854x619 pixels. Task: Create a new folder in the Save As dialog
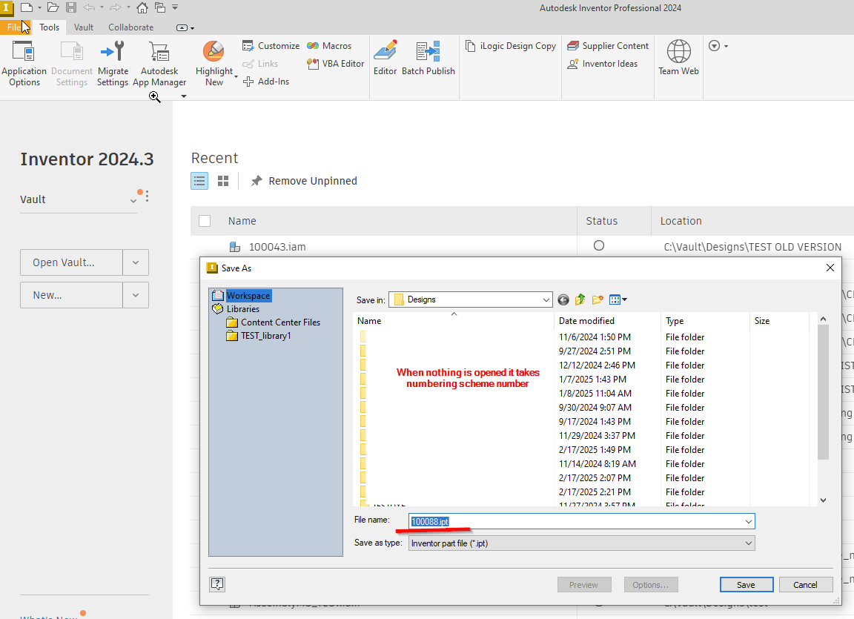[x=597, y=299]
